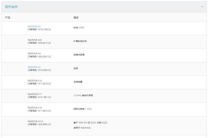Open the R&S®ZNB-K4 product link

point(34,67)
